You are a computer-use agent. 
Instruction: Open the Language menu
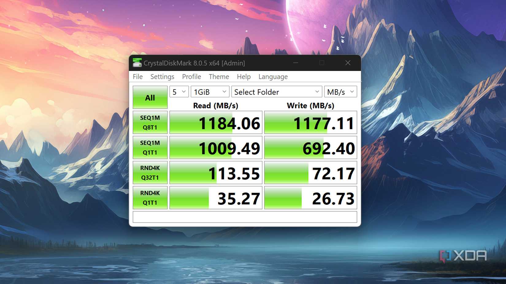pyautogui.click(x=273, y=77)
